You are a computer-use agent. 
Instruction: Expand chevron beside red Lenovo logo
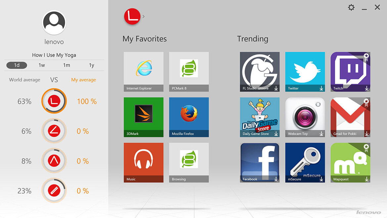144,17
